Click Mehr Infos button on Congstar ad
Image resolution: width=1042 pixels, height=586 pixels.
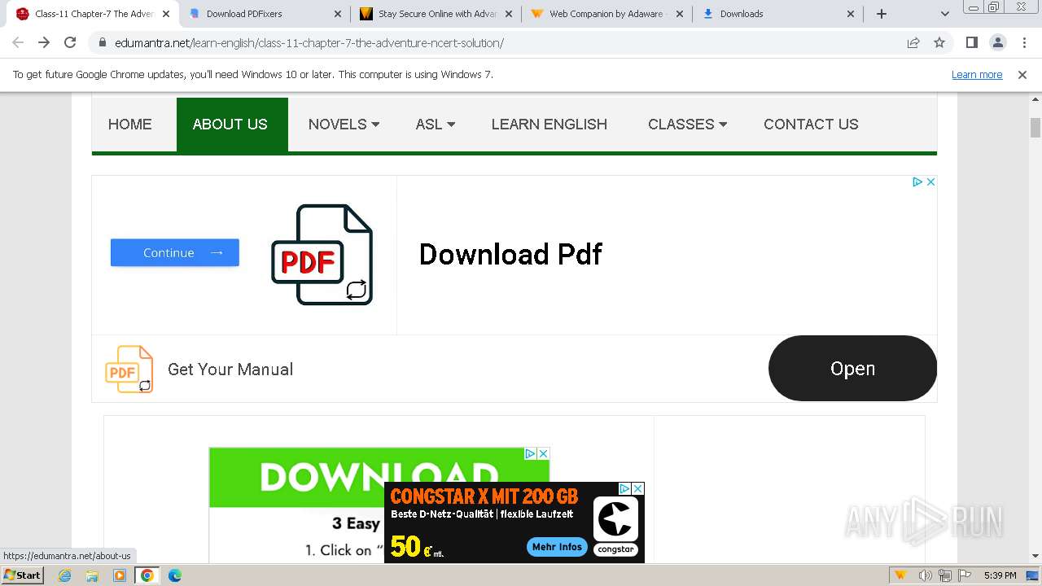click(x=557, y=547)
